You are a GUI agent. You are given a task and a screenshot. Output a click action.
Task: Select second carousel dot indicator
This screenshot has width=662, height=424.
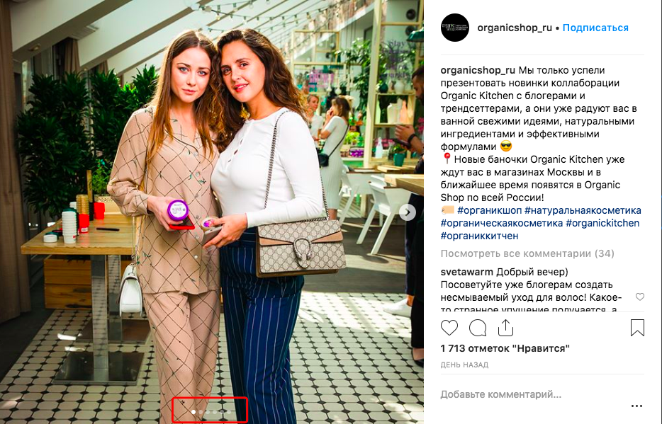(x=201, y=412)
